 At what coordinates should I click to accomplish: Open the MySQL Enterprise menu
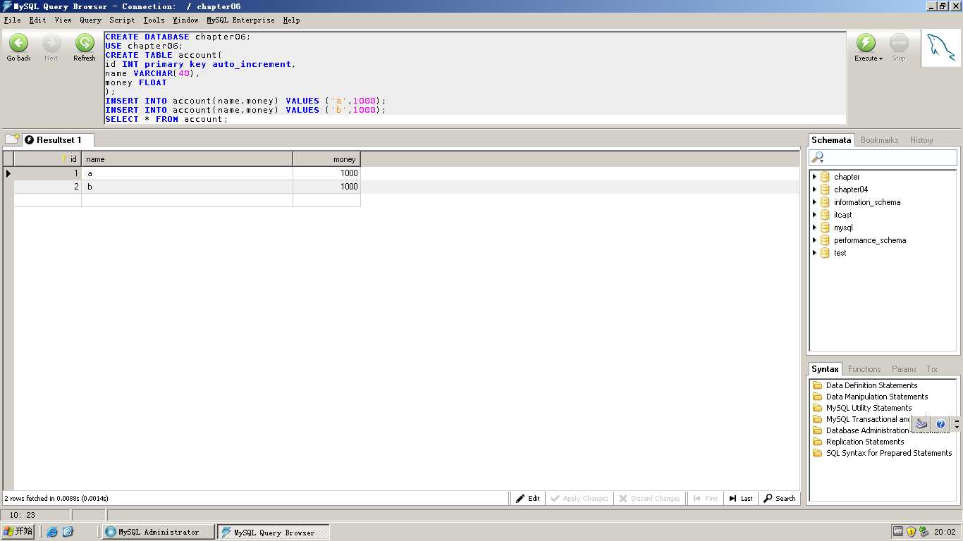(x=240, y=20)
